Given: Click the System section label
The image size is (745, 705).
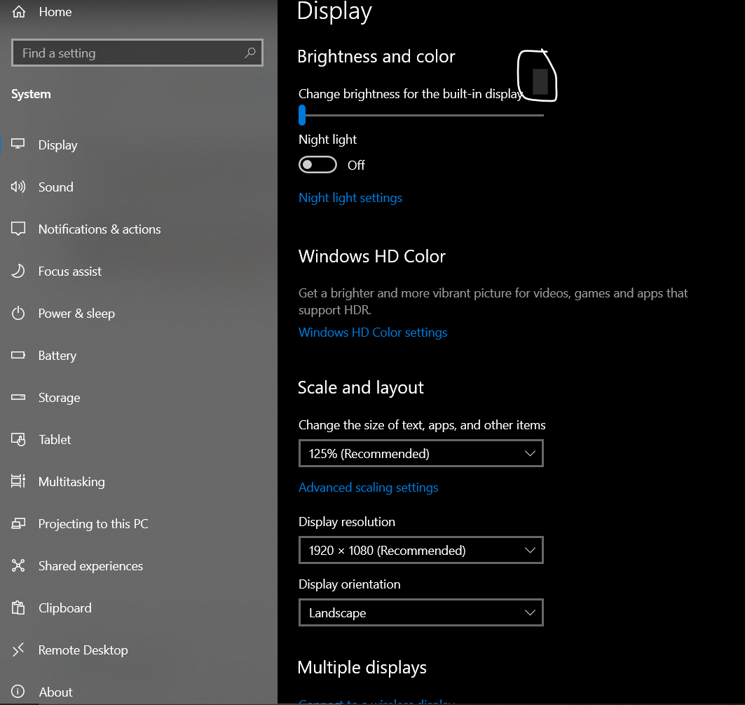Looking at the screenshot, I should pos(31,94).
